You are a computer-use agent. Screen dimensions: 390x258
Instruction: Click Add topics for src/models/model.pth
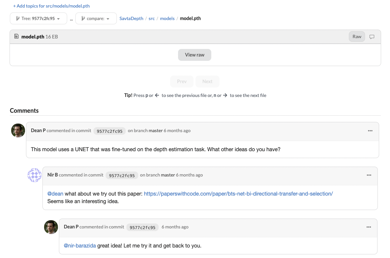(51, 6)
